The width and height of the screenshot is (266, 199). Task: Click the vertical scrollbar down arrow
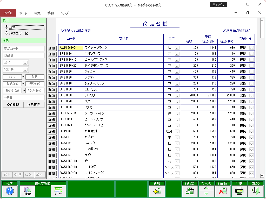[262, 175]
